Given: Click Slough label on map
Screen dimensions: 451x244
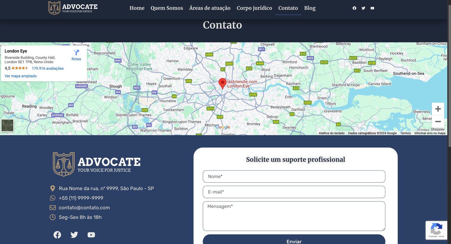Looking at the screenshot, I should 116,86.
